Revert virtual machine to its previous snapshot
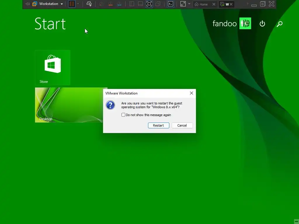Image resolution: width=299 pixels, height=224 pixels. coord(110,4)
